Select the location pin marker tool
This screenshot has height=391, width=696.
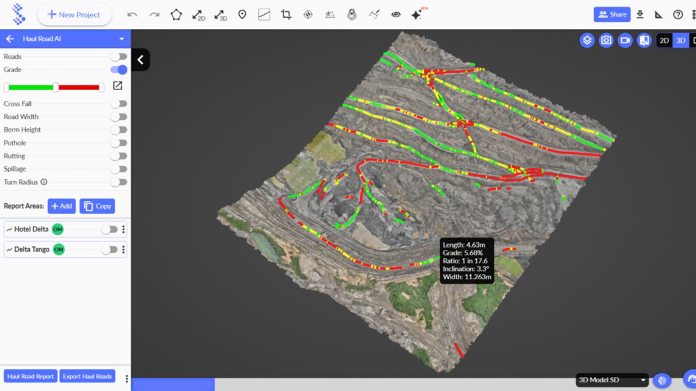click(x=243, y=15)
